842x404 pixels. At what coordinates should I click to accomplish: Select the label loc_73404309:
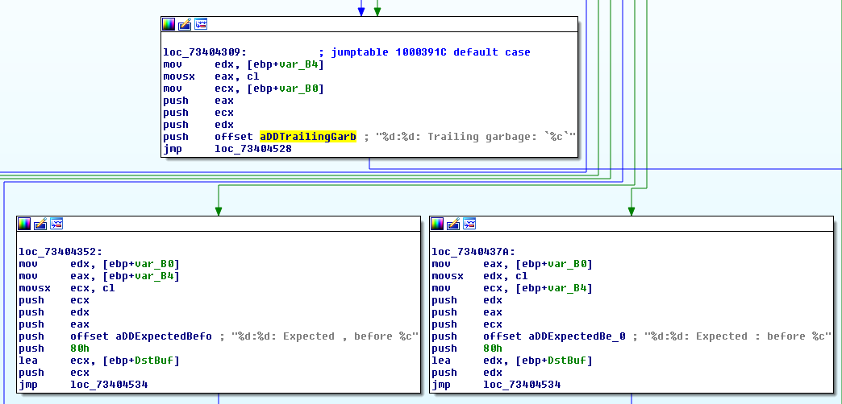point(205,52)
